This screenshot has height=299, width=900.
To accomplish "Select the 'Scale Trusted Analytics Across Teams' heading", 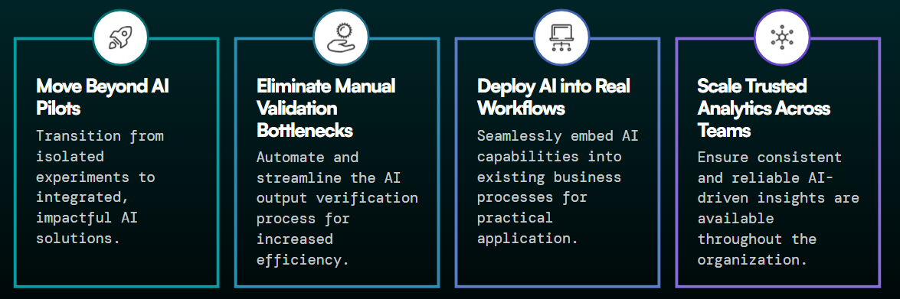I will coord(764,108).
